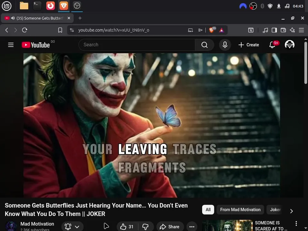Open the Linux Mint start menu

click(6, 6)
